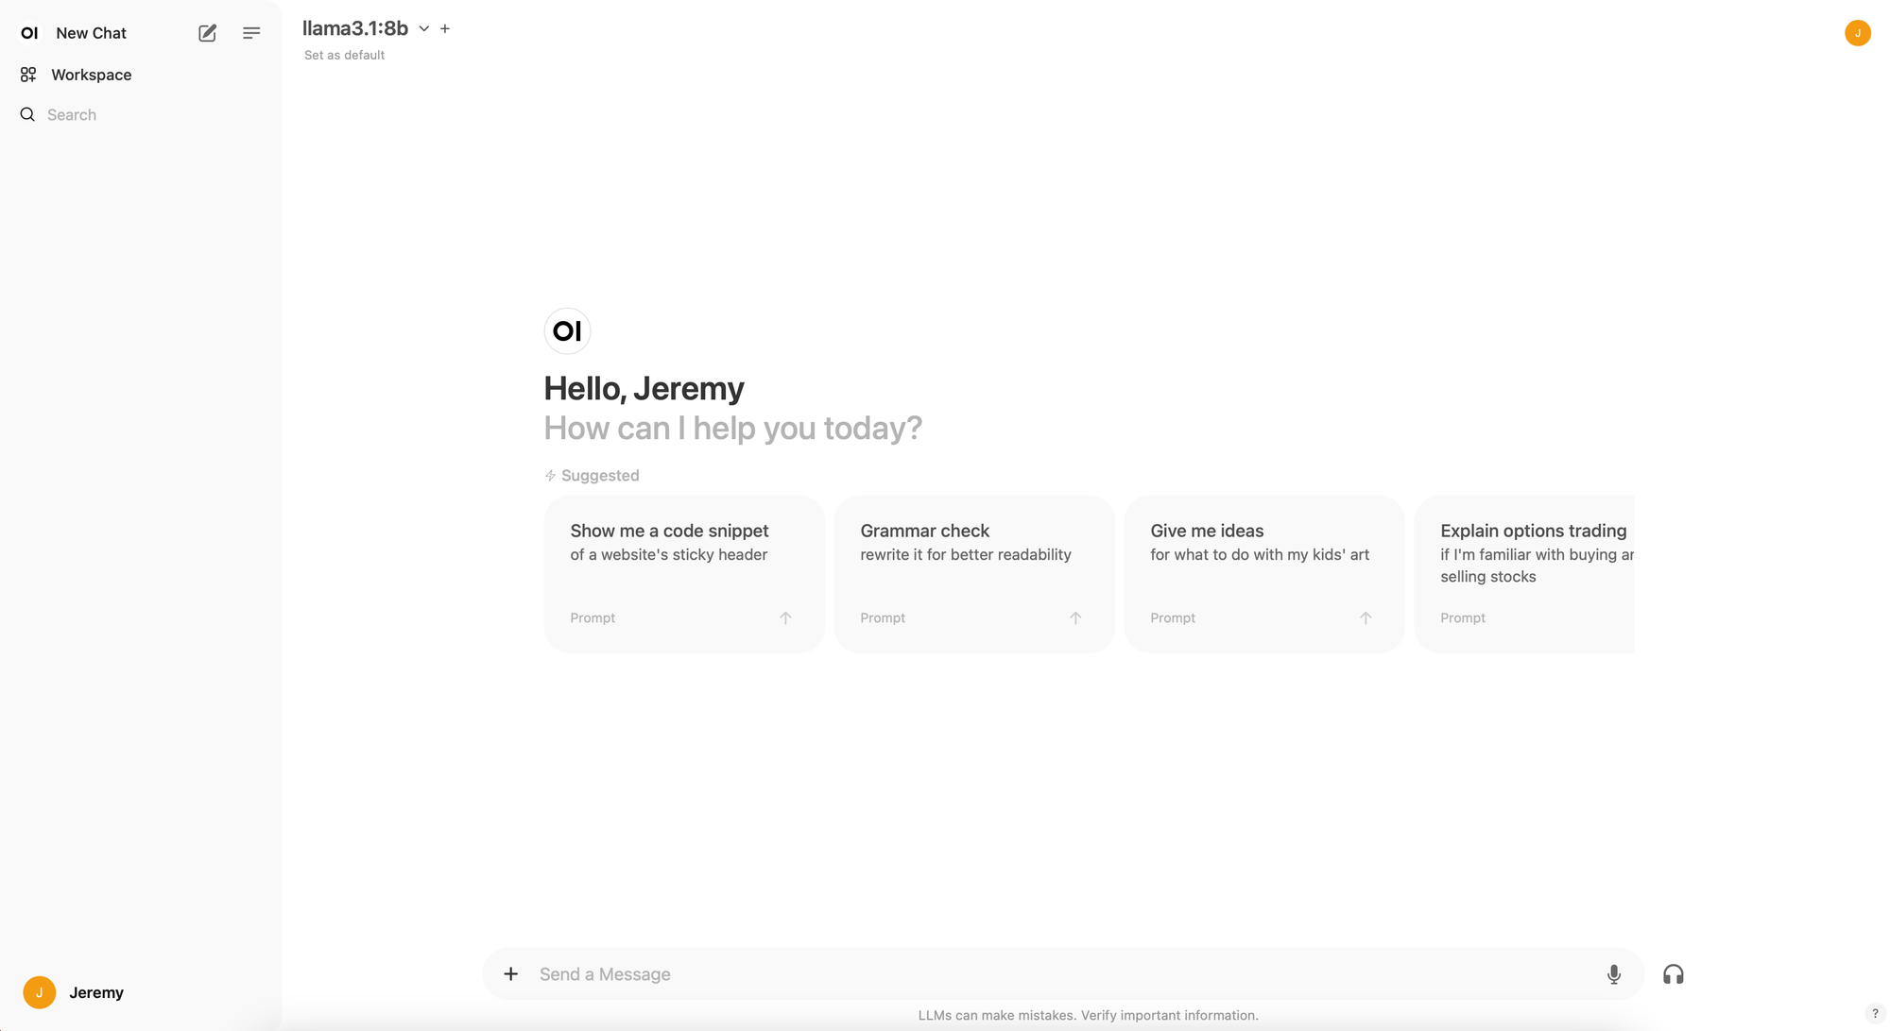Screen dimensions: 1890x1031
Task: Click arrow icon on Grammar check card
Action: (x=1074, y=617)
